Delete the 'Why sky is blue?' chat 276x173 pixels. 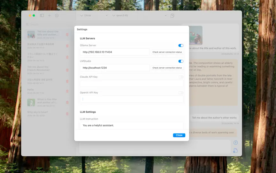pos(67,114)
